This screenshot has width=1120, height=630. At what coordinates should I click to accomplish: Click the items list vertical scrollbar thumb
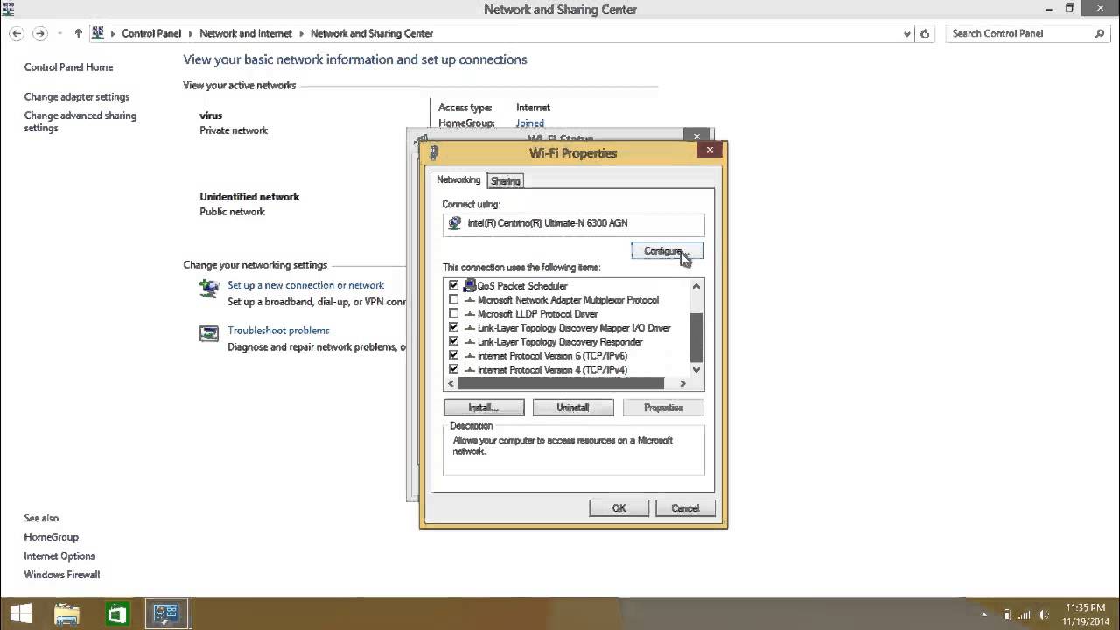[x=696, y=339]
